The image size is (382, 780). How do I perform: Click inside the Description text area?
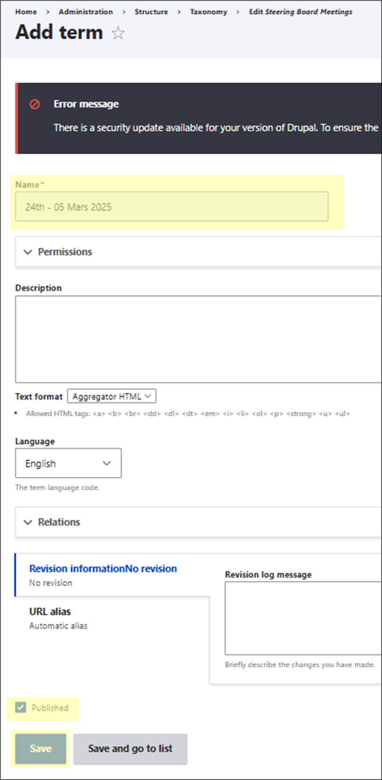pyautogui.click(x=198, y=339)
